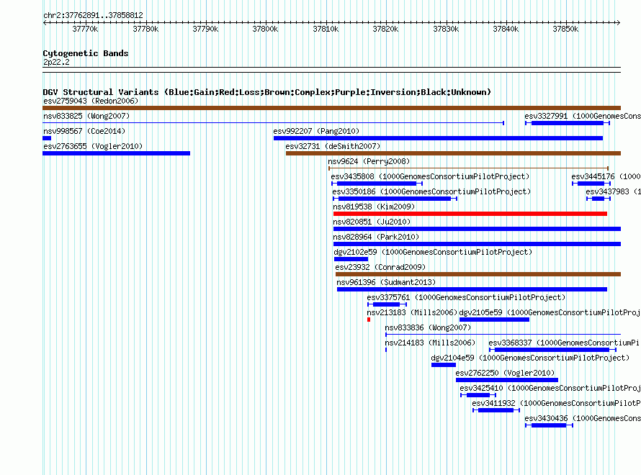
Task: Open the nsv828964 (Park2010) blue bar
Action: pyautogui.click(x=477, y=244)
